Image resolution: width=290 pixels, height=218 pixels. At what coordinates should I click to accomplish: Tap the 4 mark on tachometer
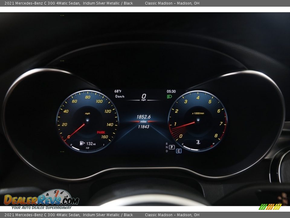[x=198, y=97]
